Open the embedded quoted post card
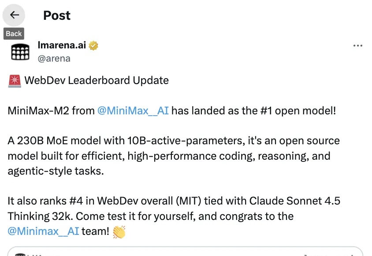The height and width of the screenshot is (256, 372). (185, 252)
